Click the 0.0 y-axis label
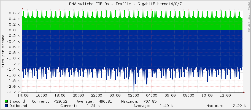This screenshot has height=110, width=251. click(x=12, y=30)
